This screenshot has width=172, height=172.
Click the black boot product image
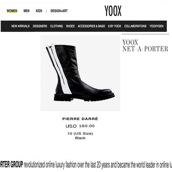coord(80,73)
